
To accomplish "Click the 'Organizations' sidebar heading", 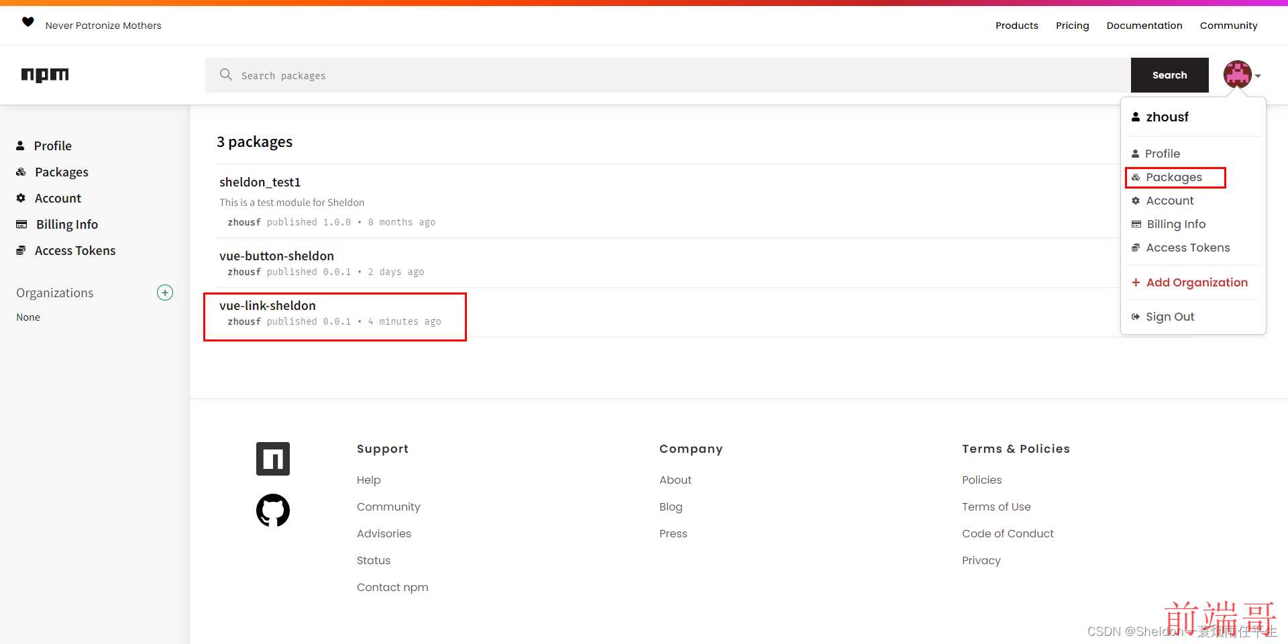I will click(x=55, y=292).
